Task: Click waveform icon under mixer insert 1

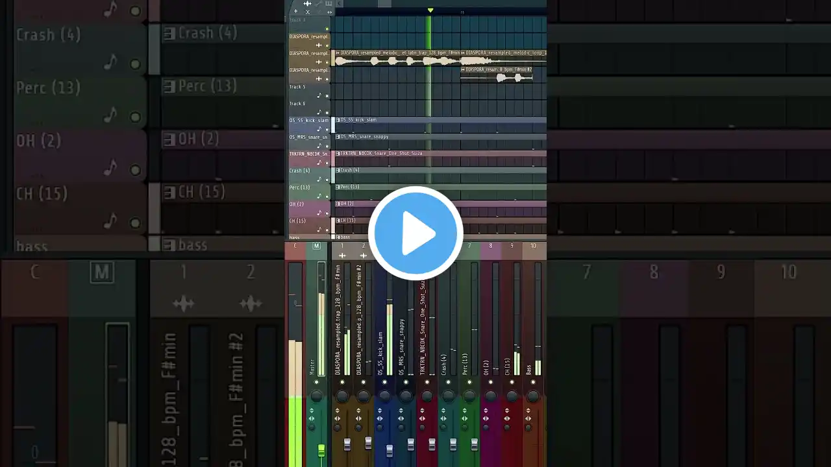Action: pos(342,256)
